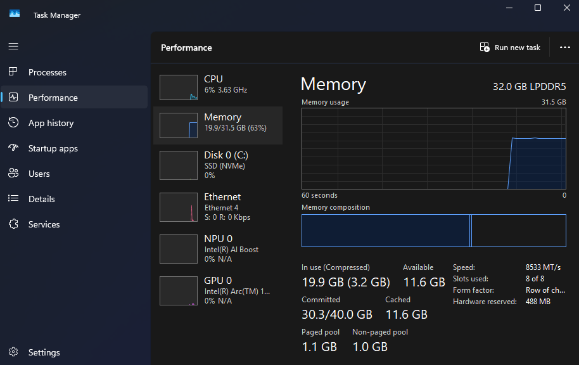This screenshot has height=365, width=579.
Task: Click the App history clock icon
Action: (13, 122)
